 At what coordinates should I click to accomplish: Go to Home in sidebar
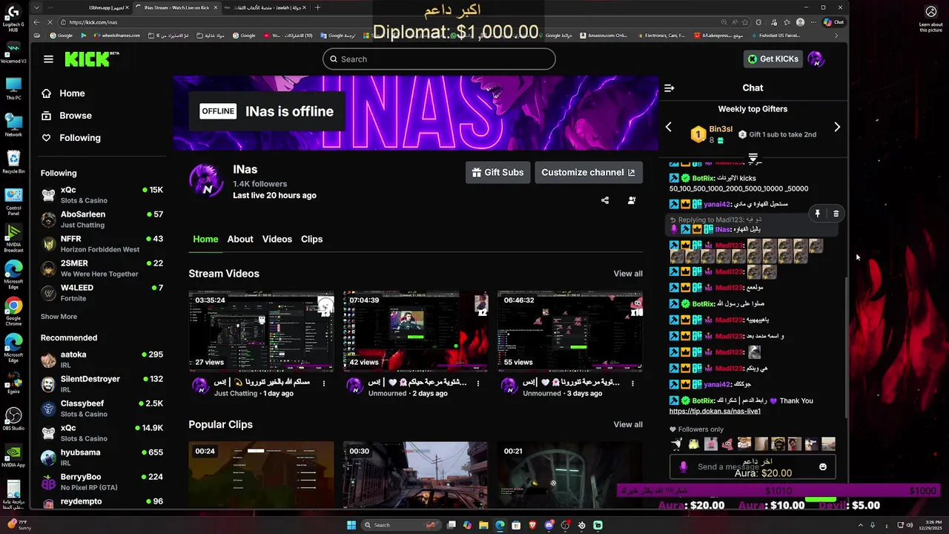pos(63,93)
